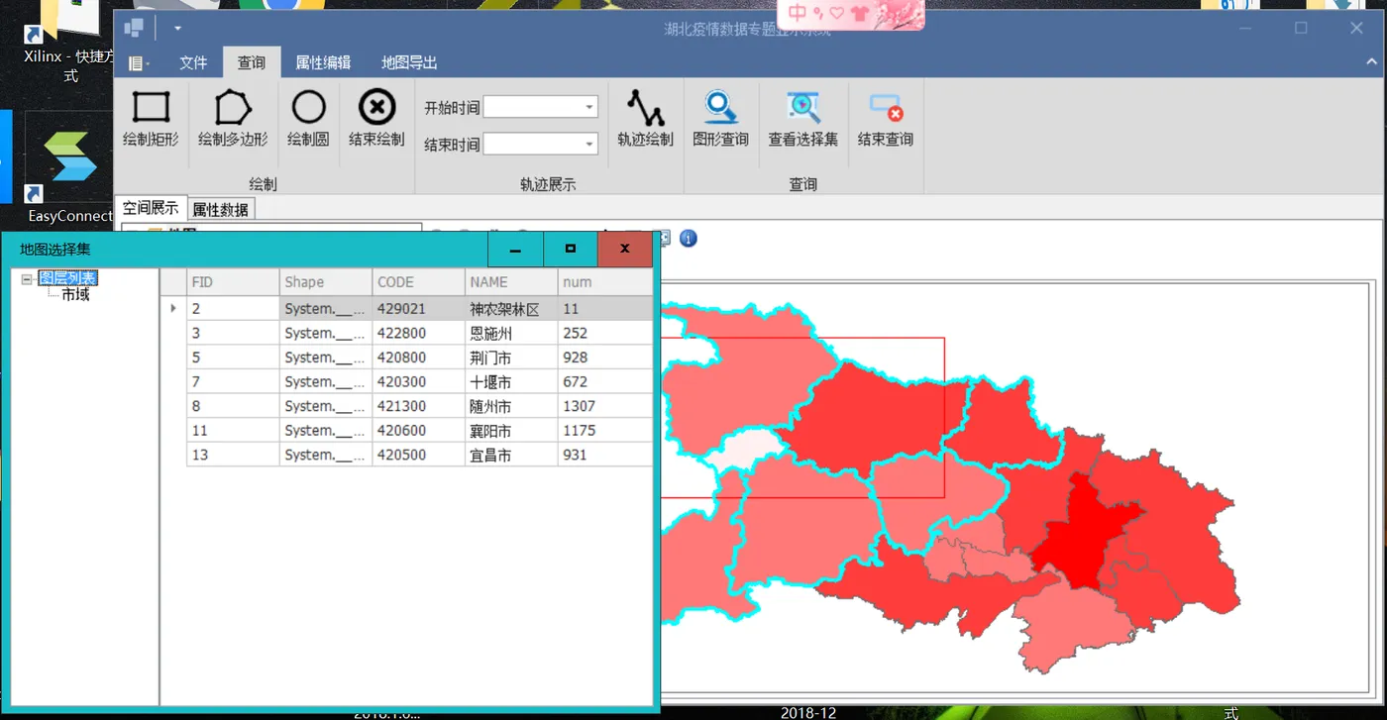Click the num cell 672
Screen dimensions: 1387x720
605,382
